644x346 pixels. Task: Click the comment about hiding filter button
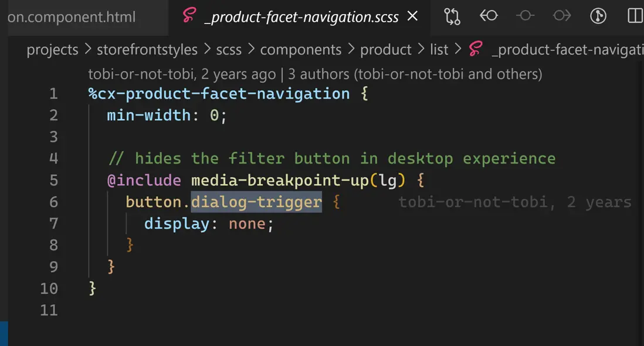(332, 159)
